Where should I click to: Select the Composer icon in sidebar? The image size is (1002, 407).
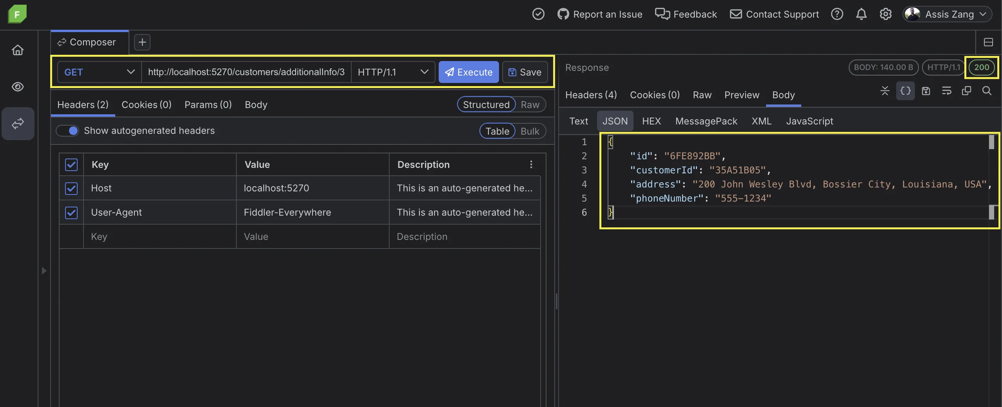(x=18, y=124)
